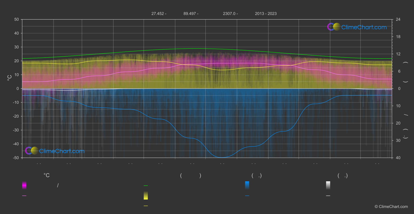Toggle the yellow line legend marker
Screen dimensions: 414x214
tap(146, 206)
